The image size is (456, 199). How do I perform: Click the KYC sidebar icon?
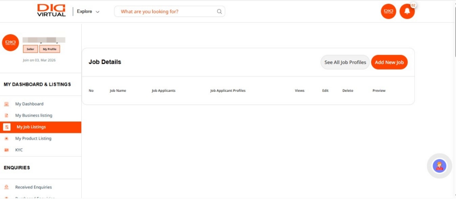(x=6, y=150)
